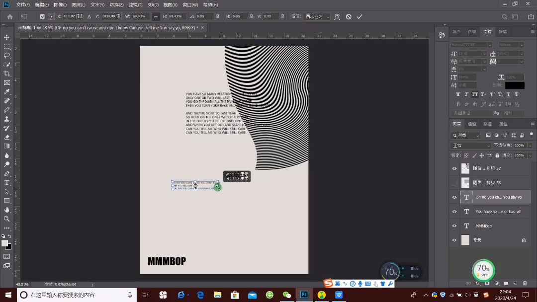Open the layer opacity dropdown arrow
537x302 pixels.
[x=530, y=146]
